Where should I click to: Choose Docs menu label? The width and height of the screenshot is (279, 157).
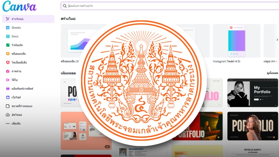15,36
